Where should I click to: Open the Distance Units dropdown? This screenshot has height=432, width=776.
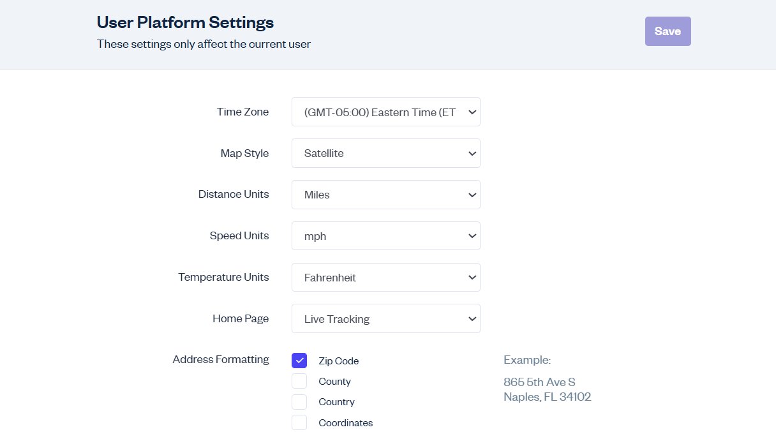386,195
